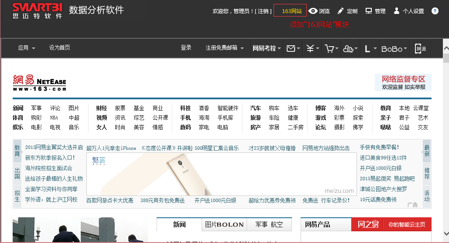Click 网易产品 heading
The height and width of the screenshot is (243, 449).
click(x=317, y=224)
